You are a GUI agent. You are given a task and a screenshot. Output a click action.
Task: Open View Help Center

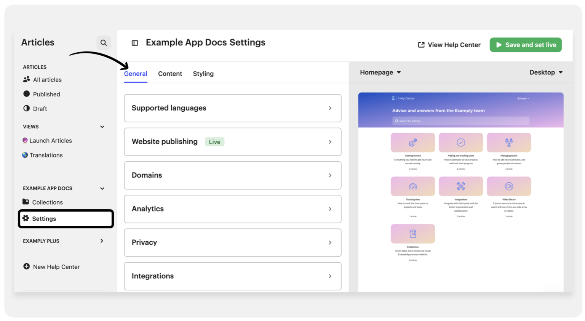pos(449,45)
